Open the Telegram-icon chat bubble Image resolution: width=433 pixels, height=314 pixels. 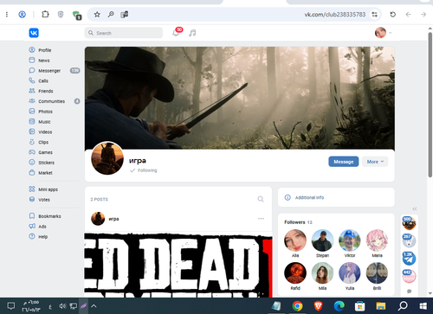point(409,259)
